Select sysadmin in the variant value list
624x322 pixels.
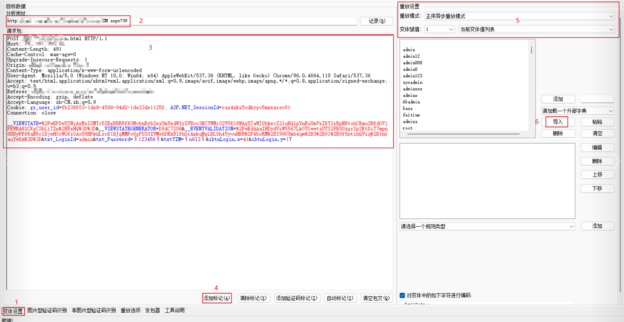coord(412,82)
